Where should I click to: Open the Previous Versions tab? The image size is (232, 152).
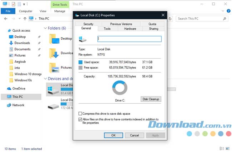tap(121, 24)
